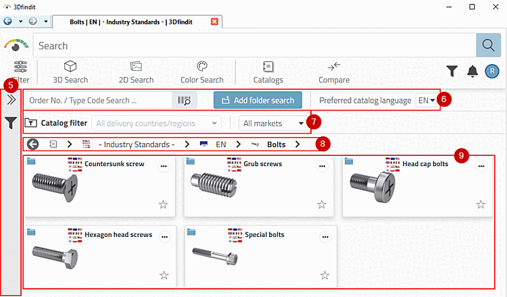Open more options for Grub screws
The width and height of the screenshot is (507, 297).
tap(322, 166)
